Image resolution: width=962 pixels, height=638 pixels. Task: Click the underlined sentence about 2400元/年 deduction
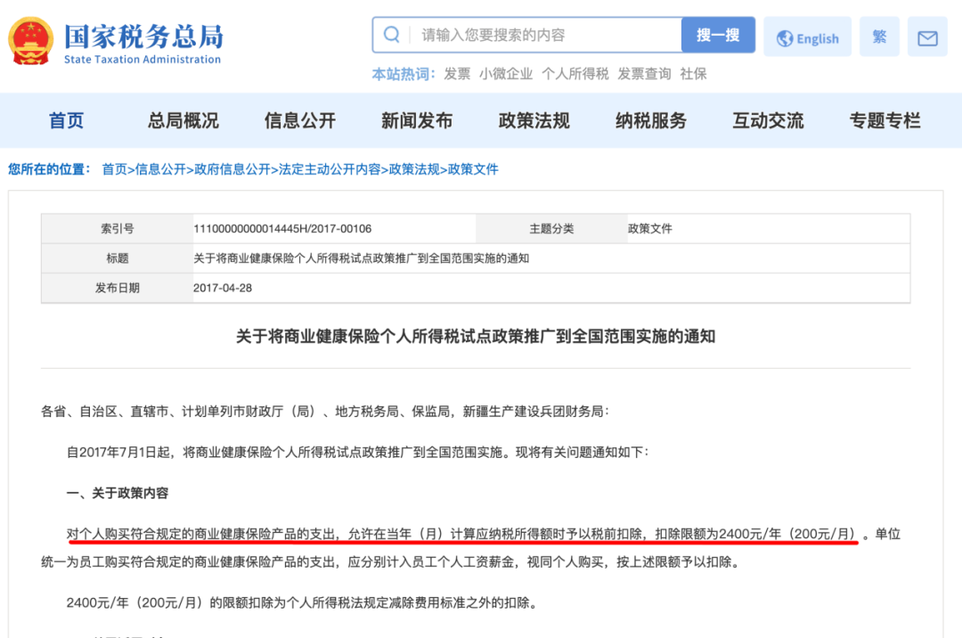click(461, 535)
